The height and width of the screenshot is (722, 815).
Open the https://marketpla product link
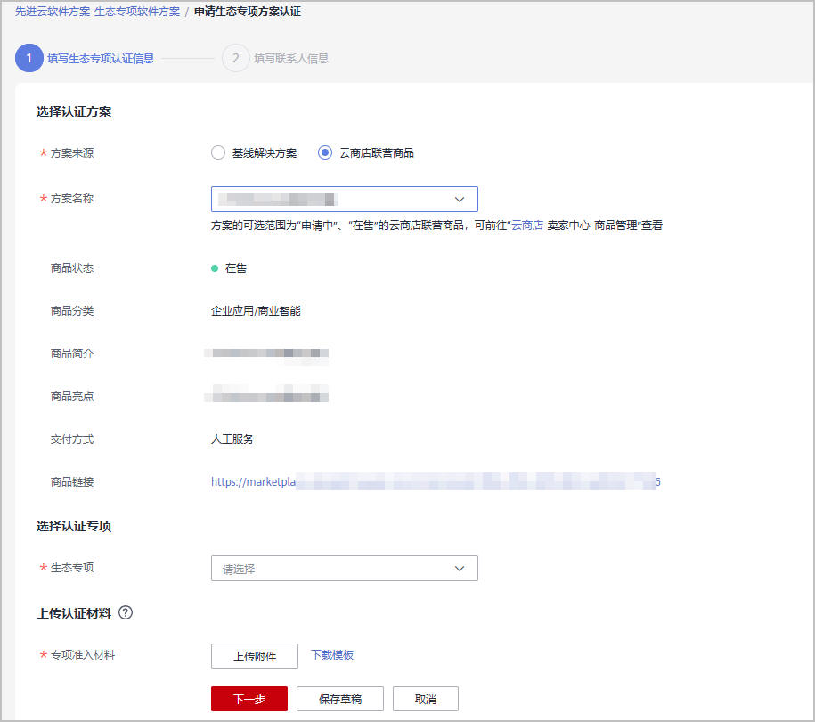[436, 481]
